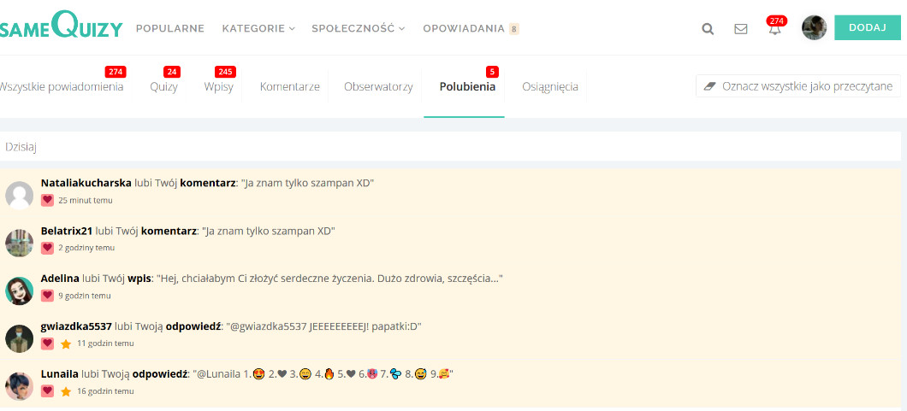This screenshot has width=907, height=411.
Task: Click the heart icon under Nataliakucharska's notification
Action: [48, 200]
